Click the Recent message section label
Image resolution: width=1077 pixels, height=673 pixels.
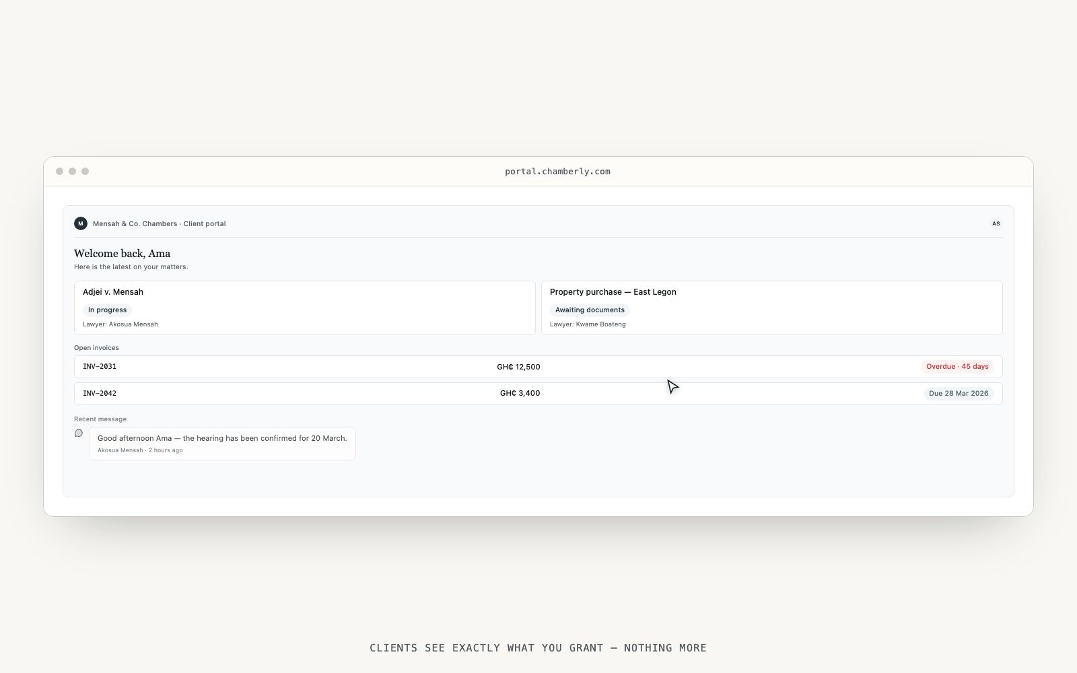pos(100,419)
